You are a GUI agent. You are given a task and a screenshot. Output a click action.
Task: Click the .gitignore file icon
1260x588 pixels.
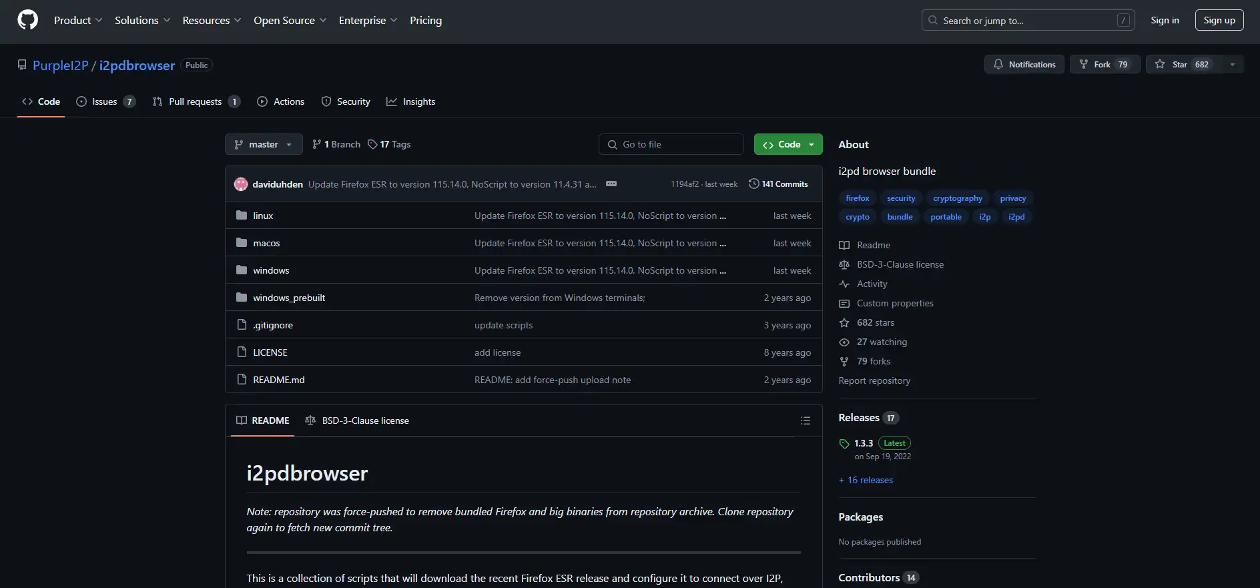tap(242, 324)
